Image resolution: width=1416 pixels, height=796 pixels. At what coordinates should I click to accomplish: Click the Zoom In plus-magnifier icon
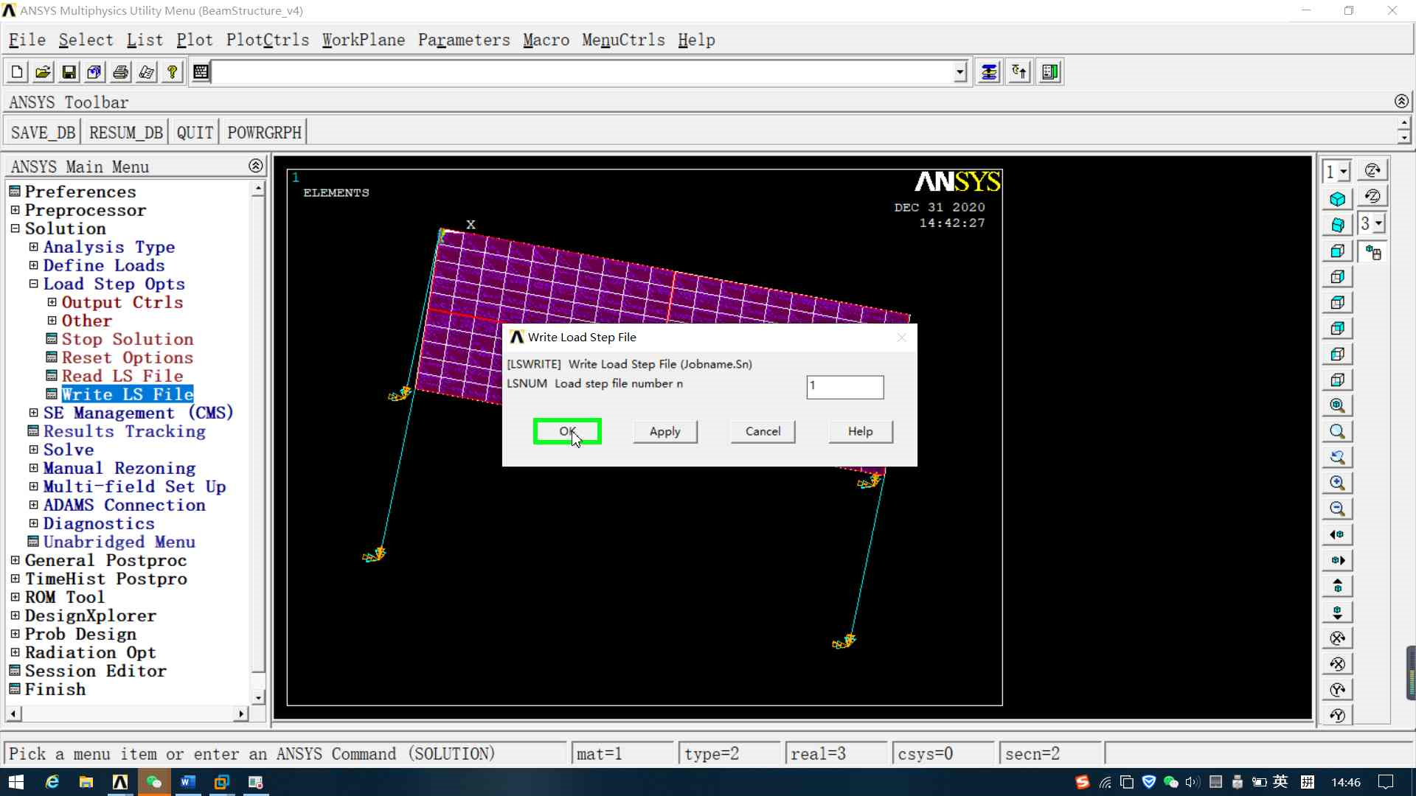(x=1337, y=483)
